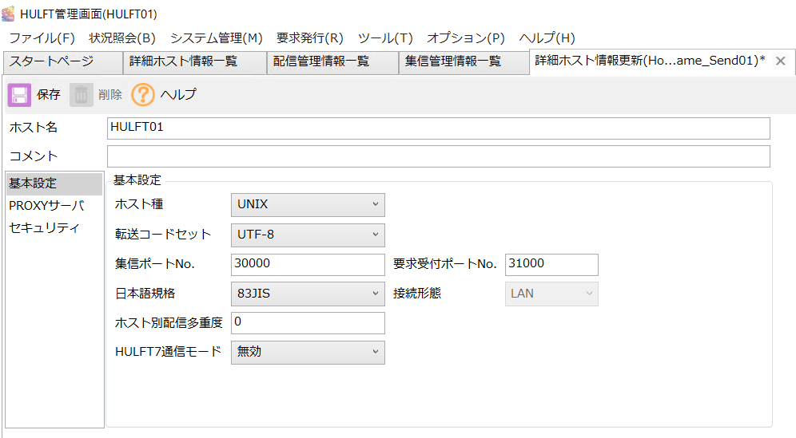Click the HULFT app icon in title bar
This screenshot has height=438, width=796.
tap(8, 14)
